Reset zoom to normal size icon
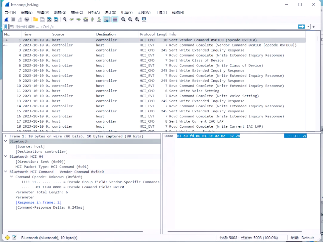 pyautogui.click(x=137, y=19)
